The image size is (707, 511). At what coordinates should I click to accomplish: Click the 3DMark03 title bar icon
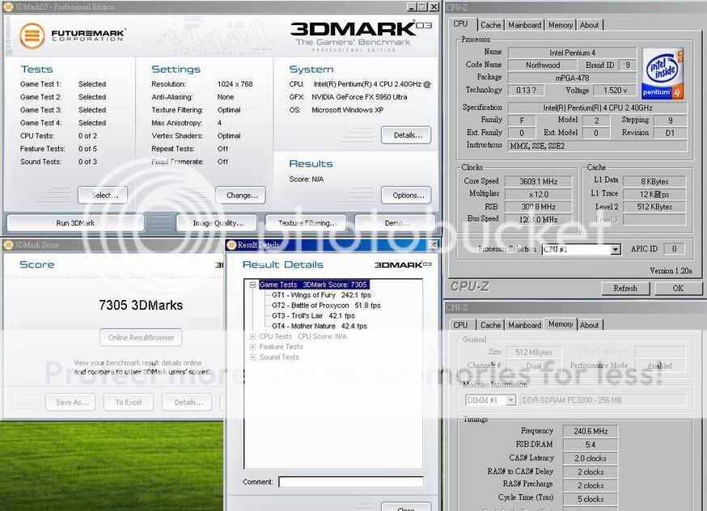point(7,6)
